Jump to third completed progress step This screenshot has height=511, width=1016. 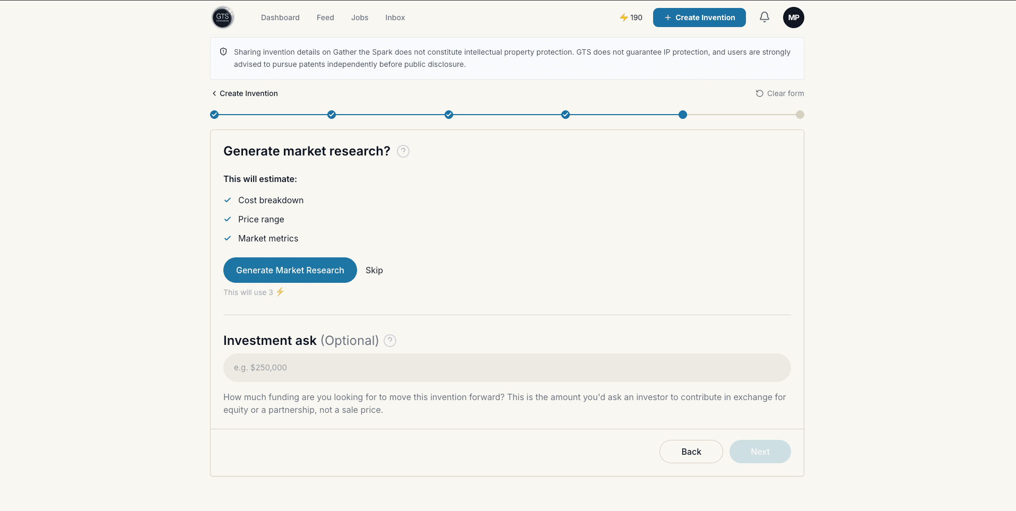click(449, 115)
